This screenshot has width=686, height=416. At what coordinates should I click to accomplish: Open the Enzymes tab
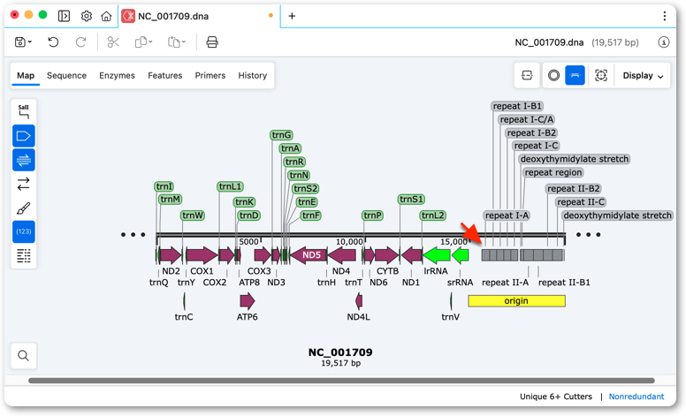[x=117, y=76]
